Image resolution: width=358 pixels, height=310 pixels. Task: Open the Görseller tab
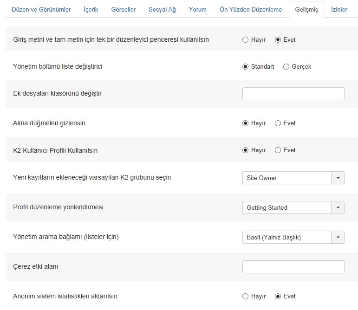coord(124,9)
